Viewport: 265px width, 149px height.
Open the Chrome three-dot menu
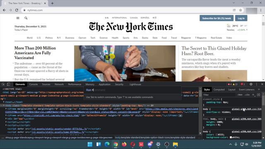pos(261,10)
